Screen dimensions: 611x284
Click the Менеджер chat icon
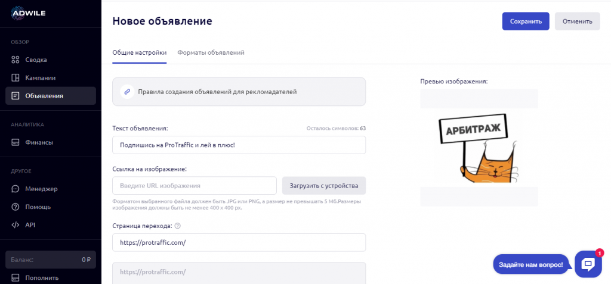click(16, 189)
